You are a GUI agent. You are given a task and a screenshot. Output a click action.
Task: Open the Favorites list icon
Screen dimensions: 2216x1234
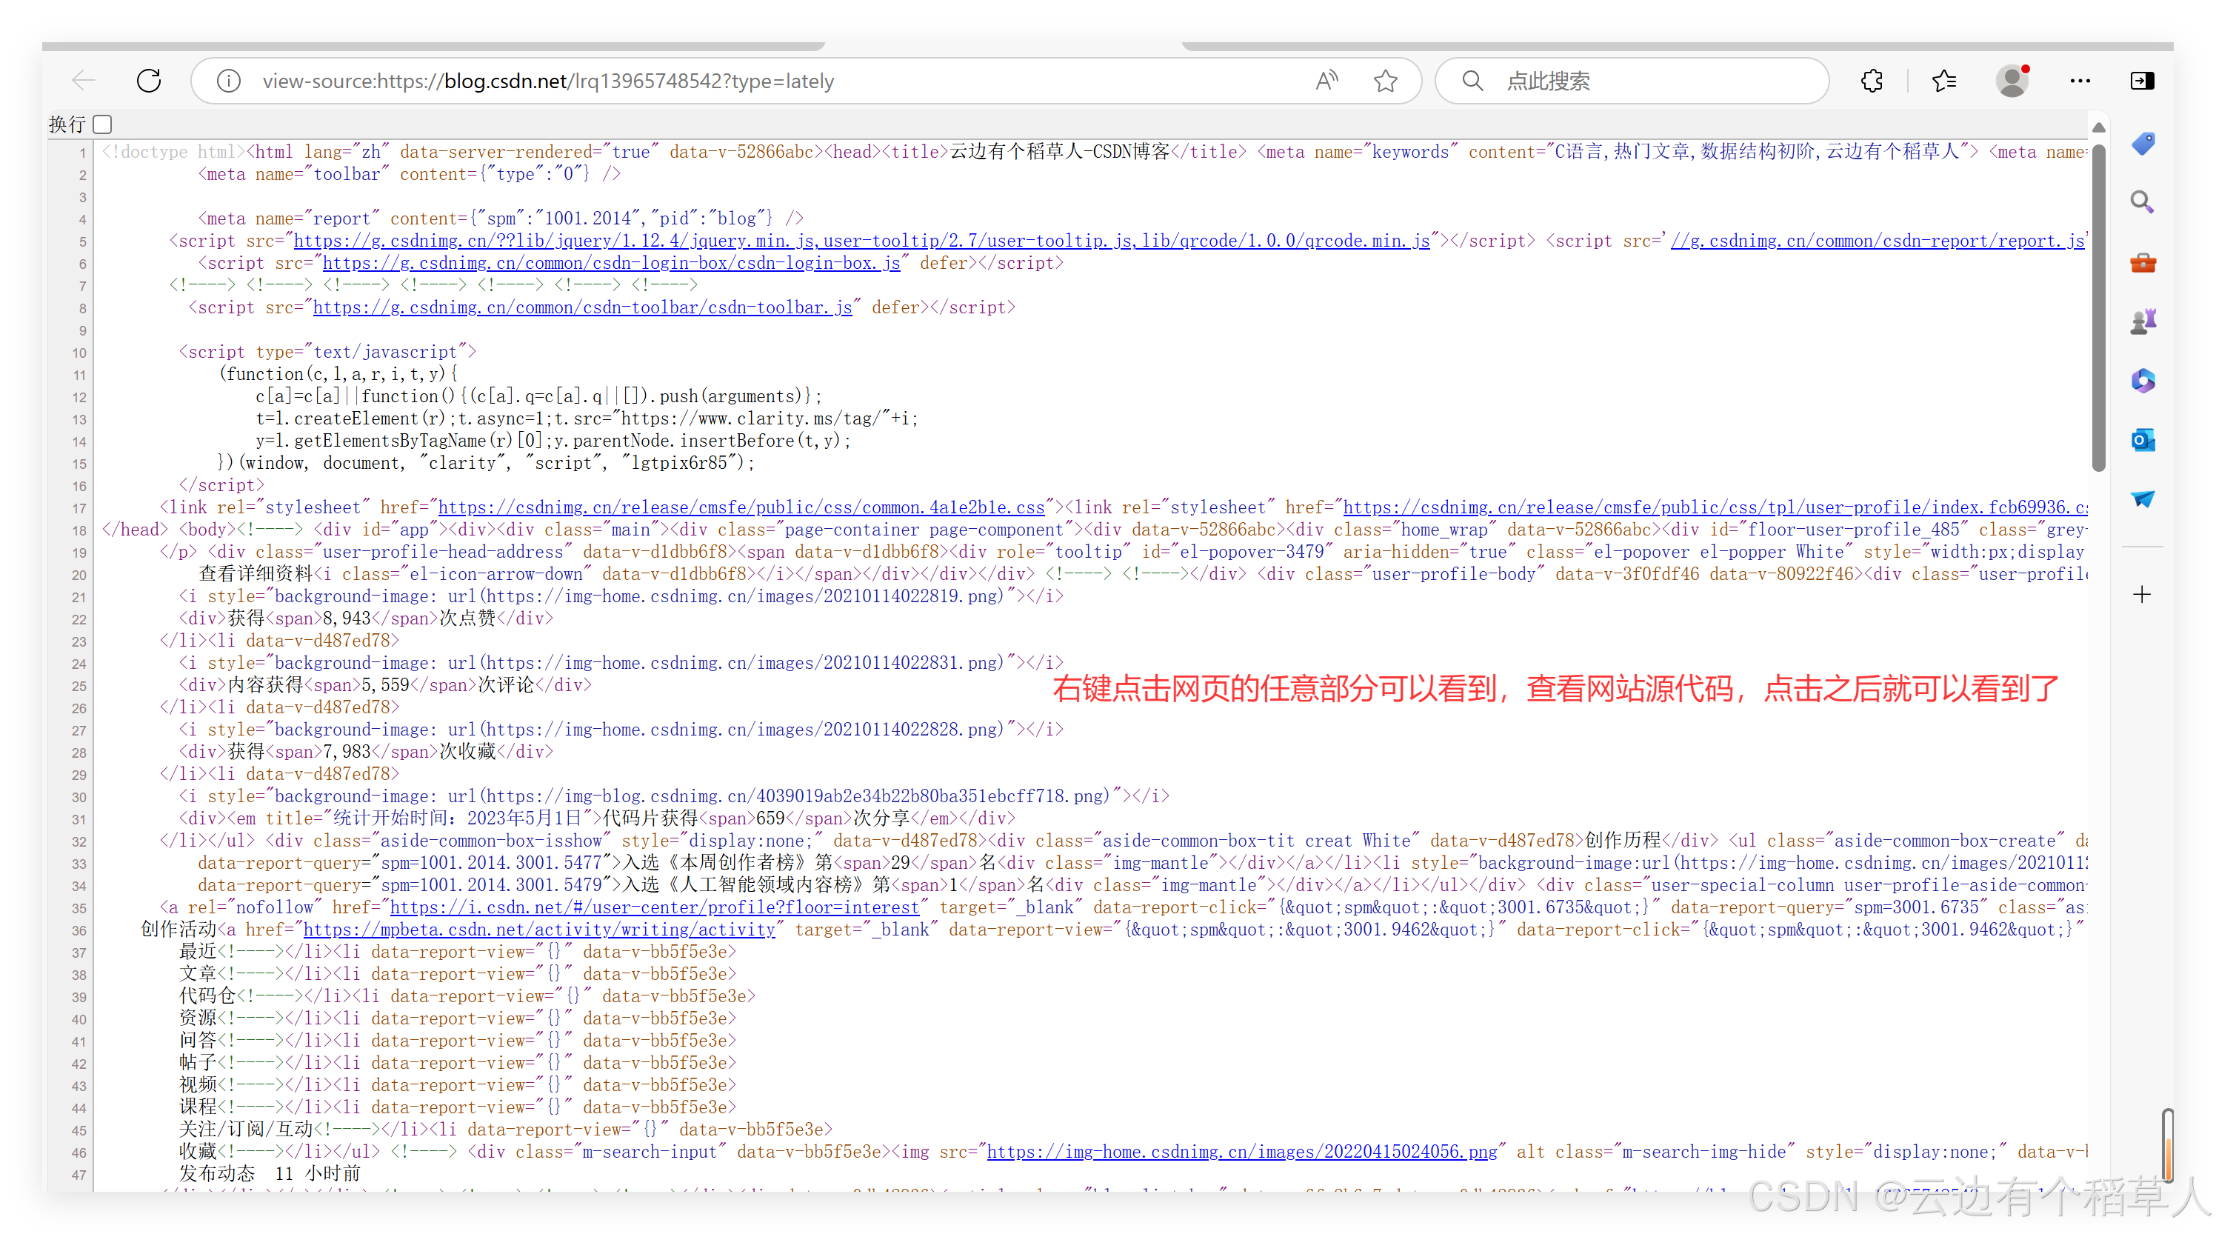pyautogui.click(x=1943, y=81)
